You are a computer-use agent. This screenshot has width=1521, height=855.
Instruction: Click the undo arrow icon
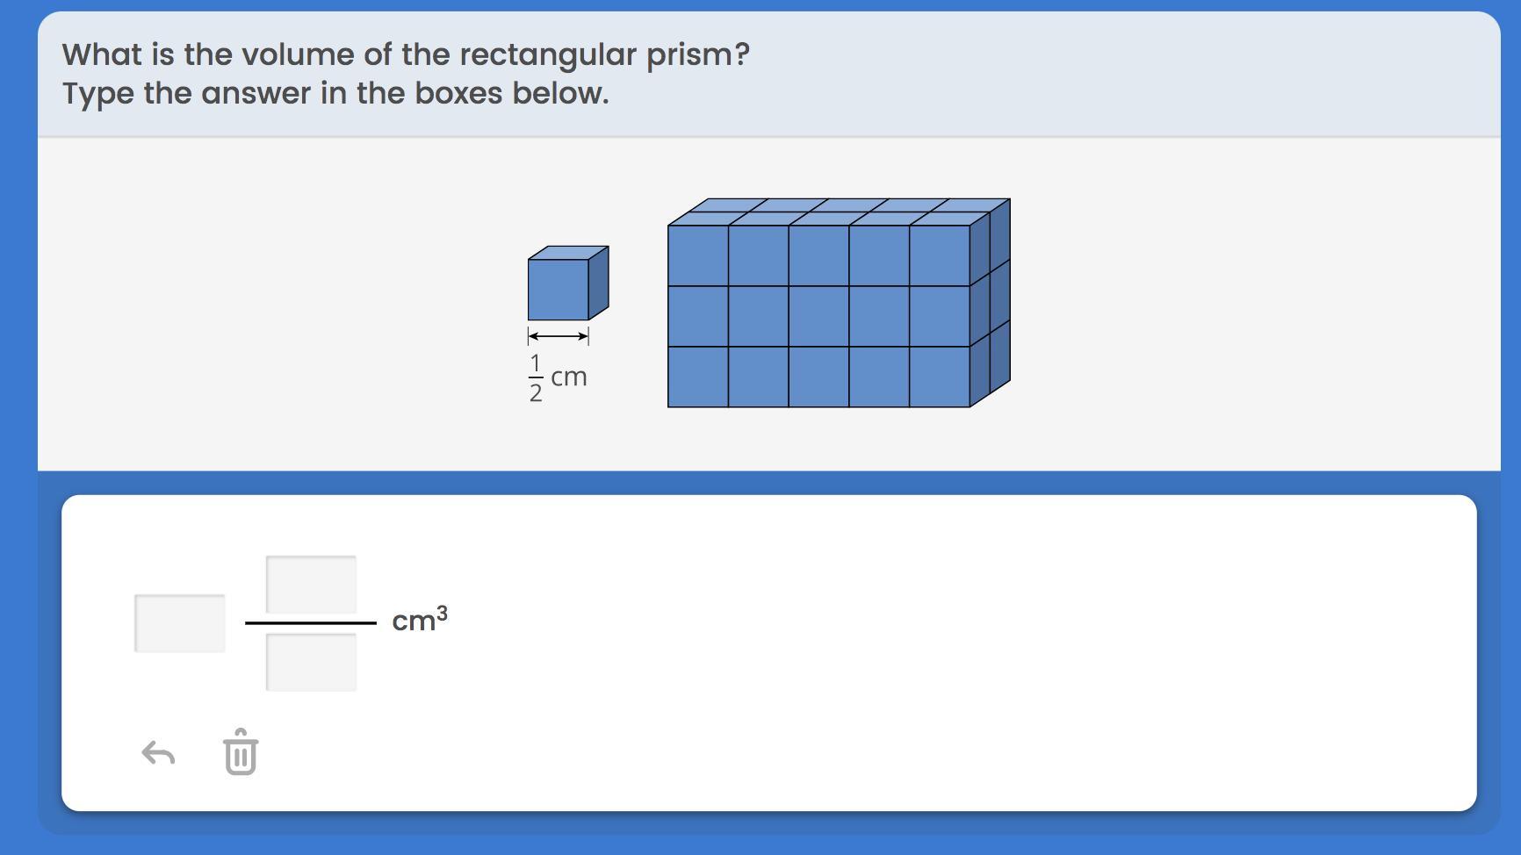(158, 753)
